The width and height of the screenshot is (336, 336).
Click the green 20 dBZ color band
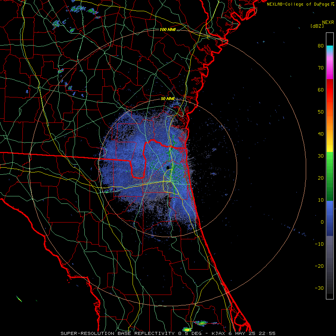(330, 176)
